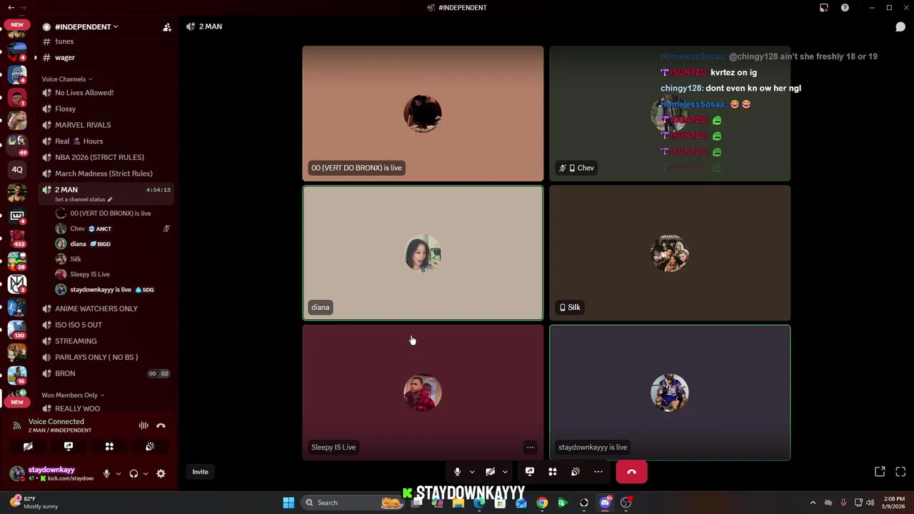Open more options in call controls
The width and height of the screenshot is (914, 514).
(598, 472)
